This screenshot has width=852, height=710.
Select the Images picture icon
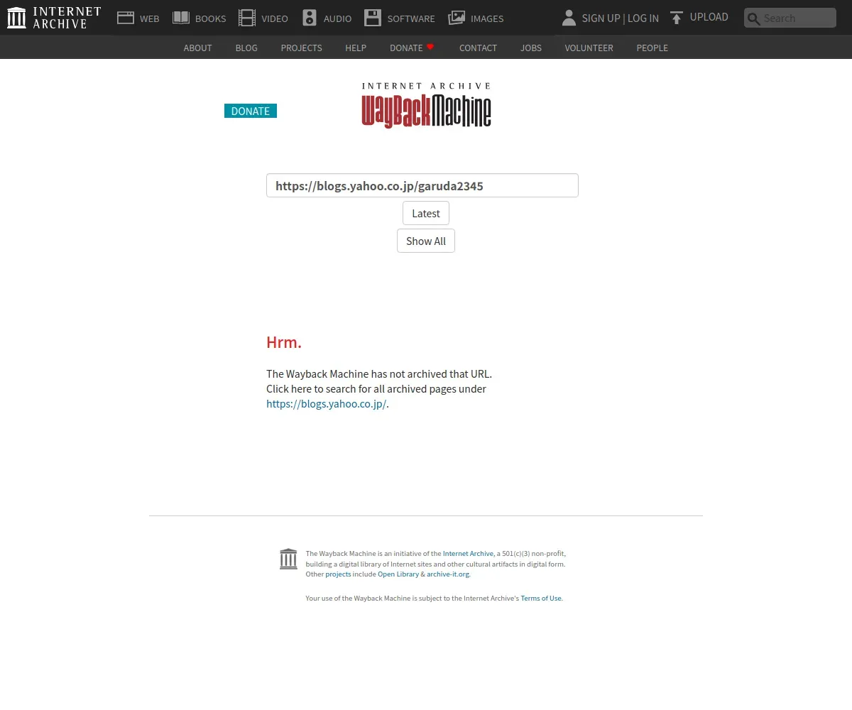point(457,18)
